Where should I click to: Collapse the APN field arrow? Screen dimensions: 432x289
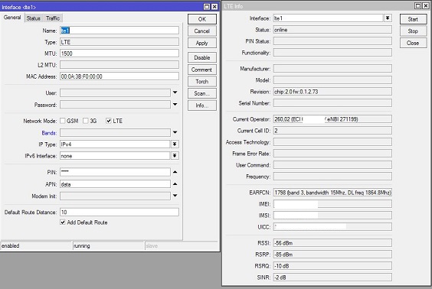tap(175, 184)
